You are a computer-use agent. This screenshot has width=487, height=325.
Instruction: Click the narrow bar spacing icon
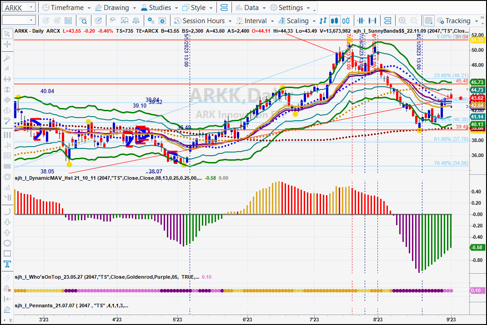click(361, 21)
